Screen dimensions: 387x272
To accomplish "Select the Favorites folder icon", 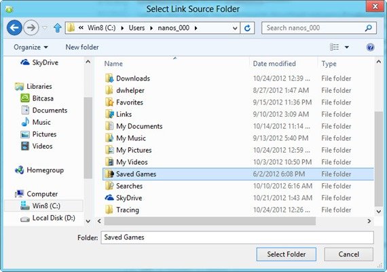I will tap(109, 102).
